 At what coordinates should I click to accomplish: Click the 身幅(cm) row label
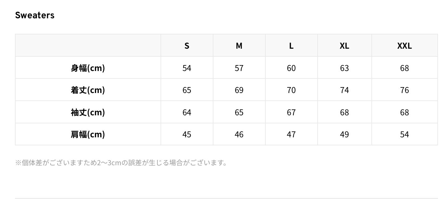(x=88, y=68)
